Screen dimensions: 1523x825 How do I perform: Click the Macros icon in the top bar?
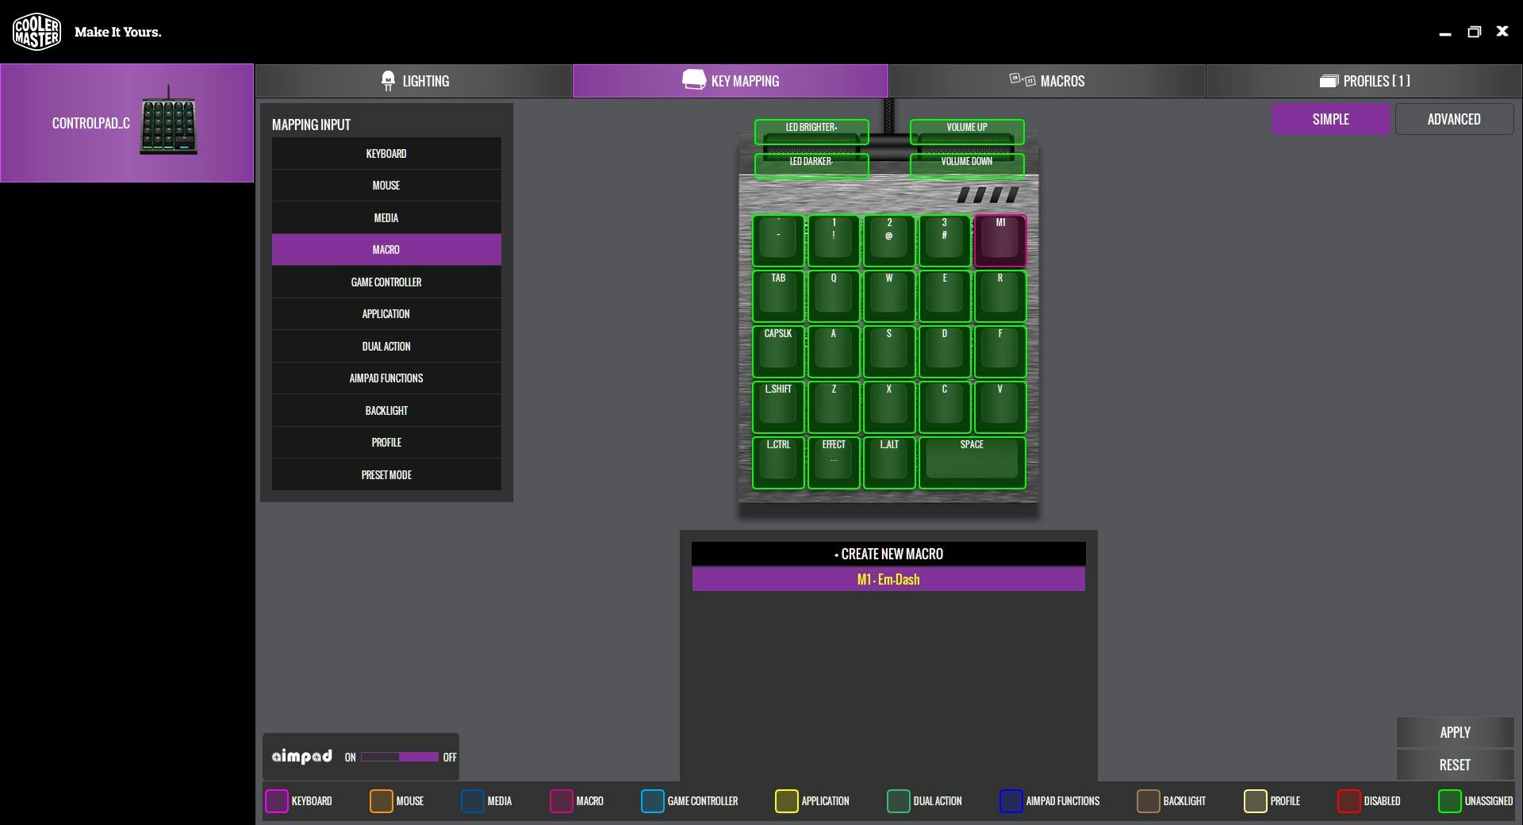pyautogui.click(x=1022, y=80)
